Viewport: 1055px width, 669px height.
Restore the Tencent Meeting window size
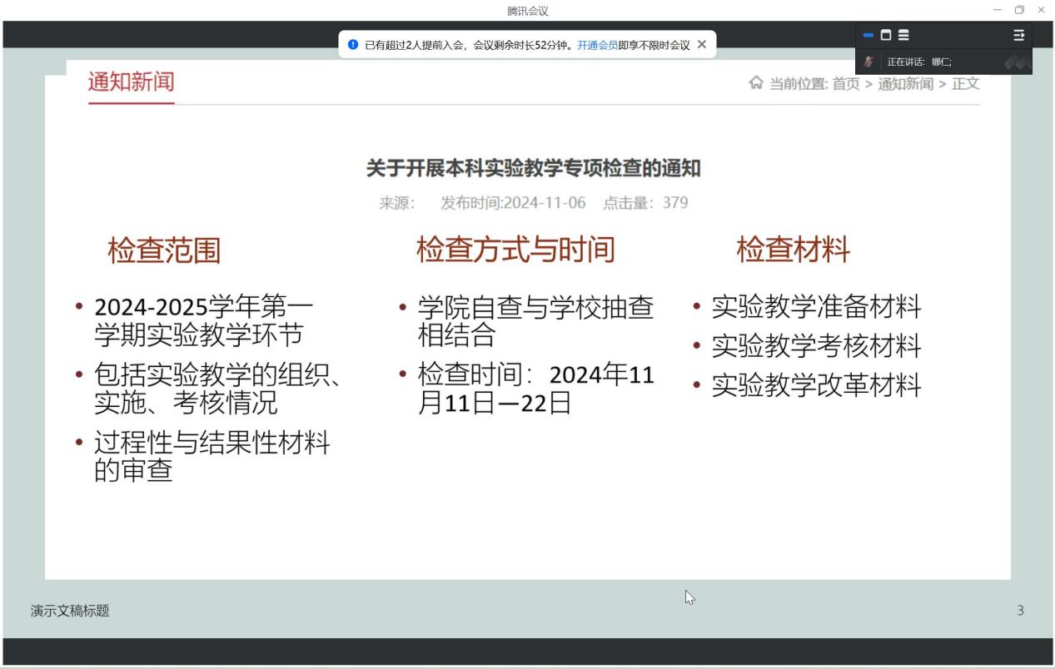pyautogui.click(x=1019, y=10)
